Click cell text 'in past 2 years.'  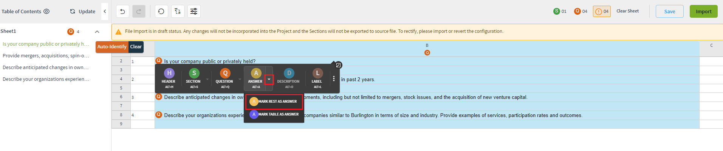358,80
